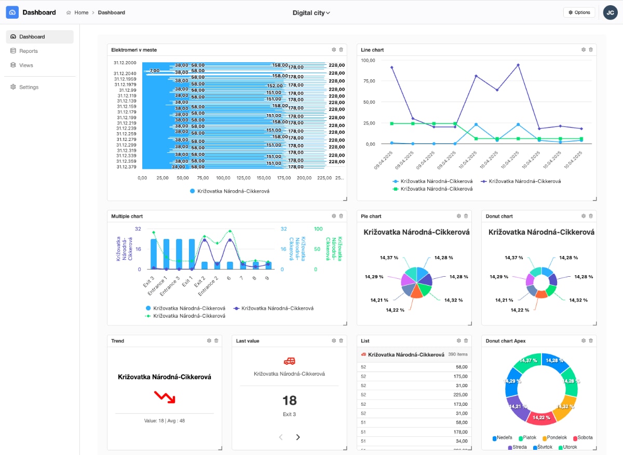Click the trash icon on Donut chart Apex widget
The height and width of the screenshot is (455, 623).
tap(591, 340)
